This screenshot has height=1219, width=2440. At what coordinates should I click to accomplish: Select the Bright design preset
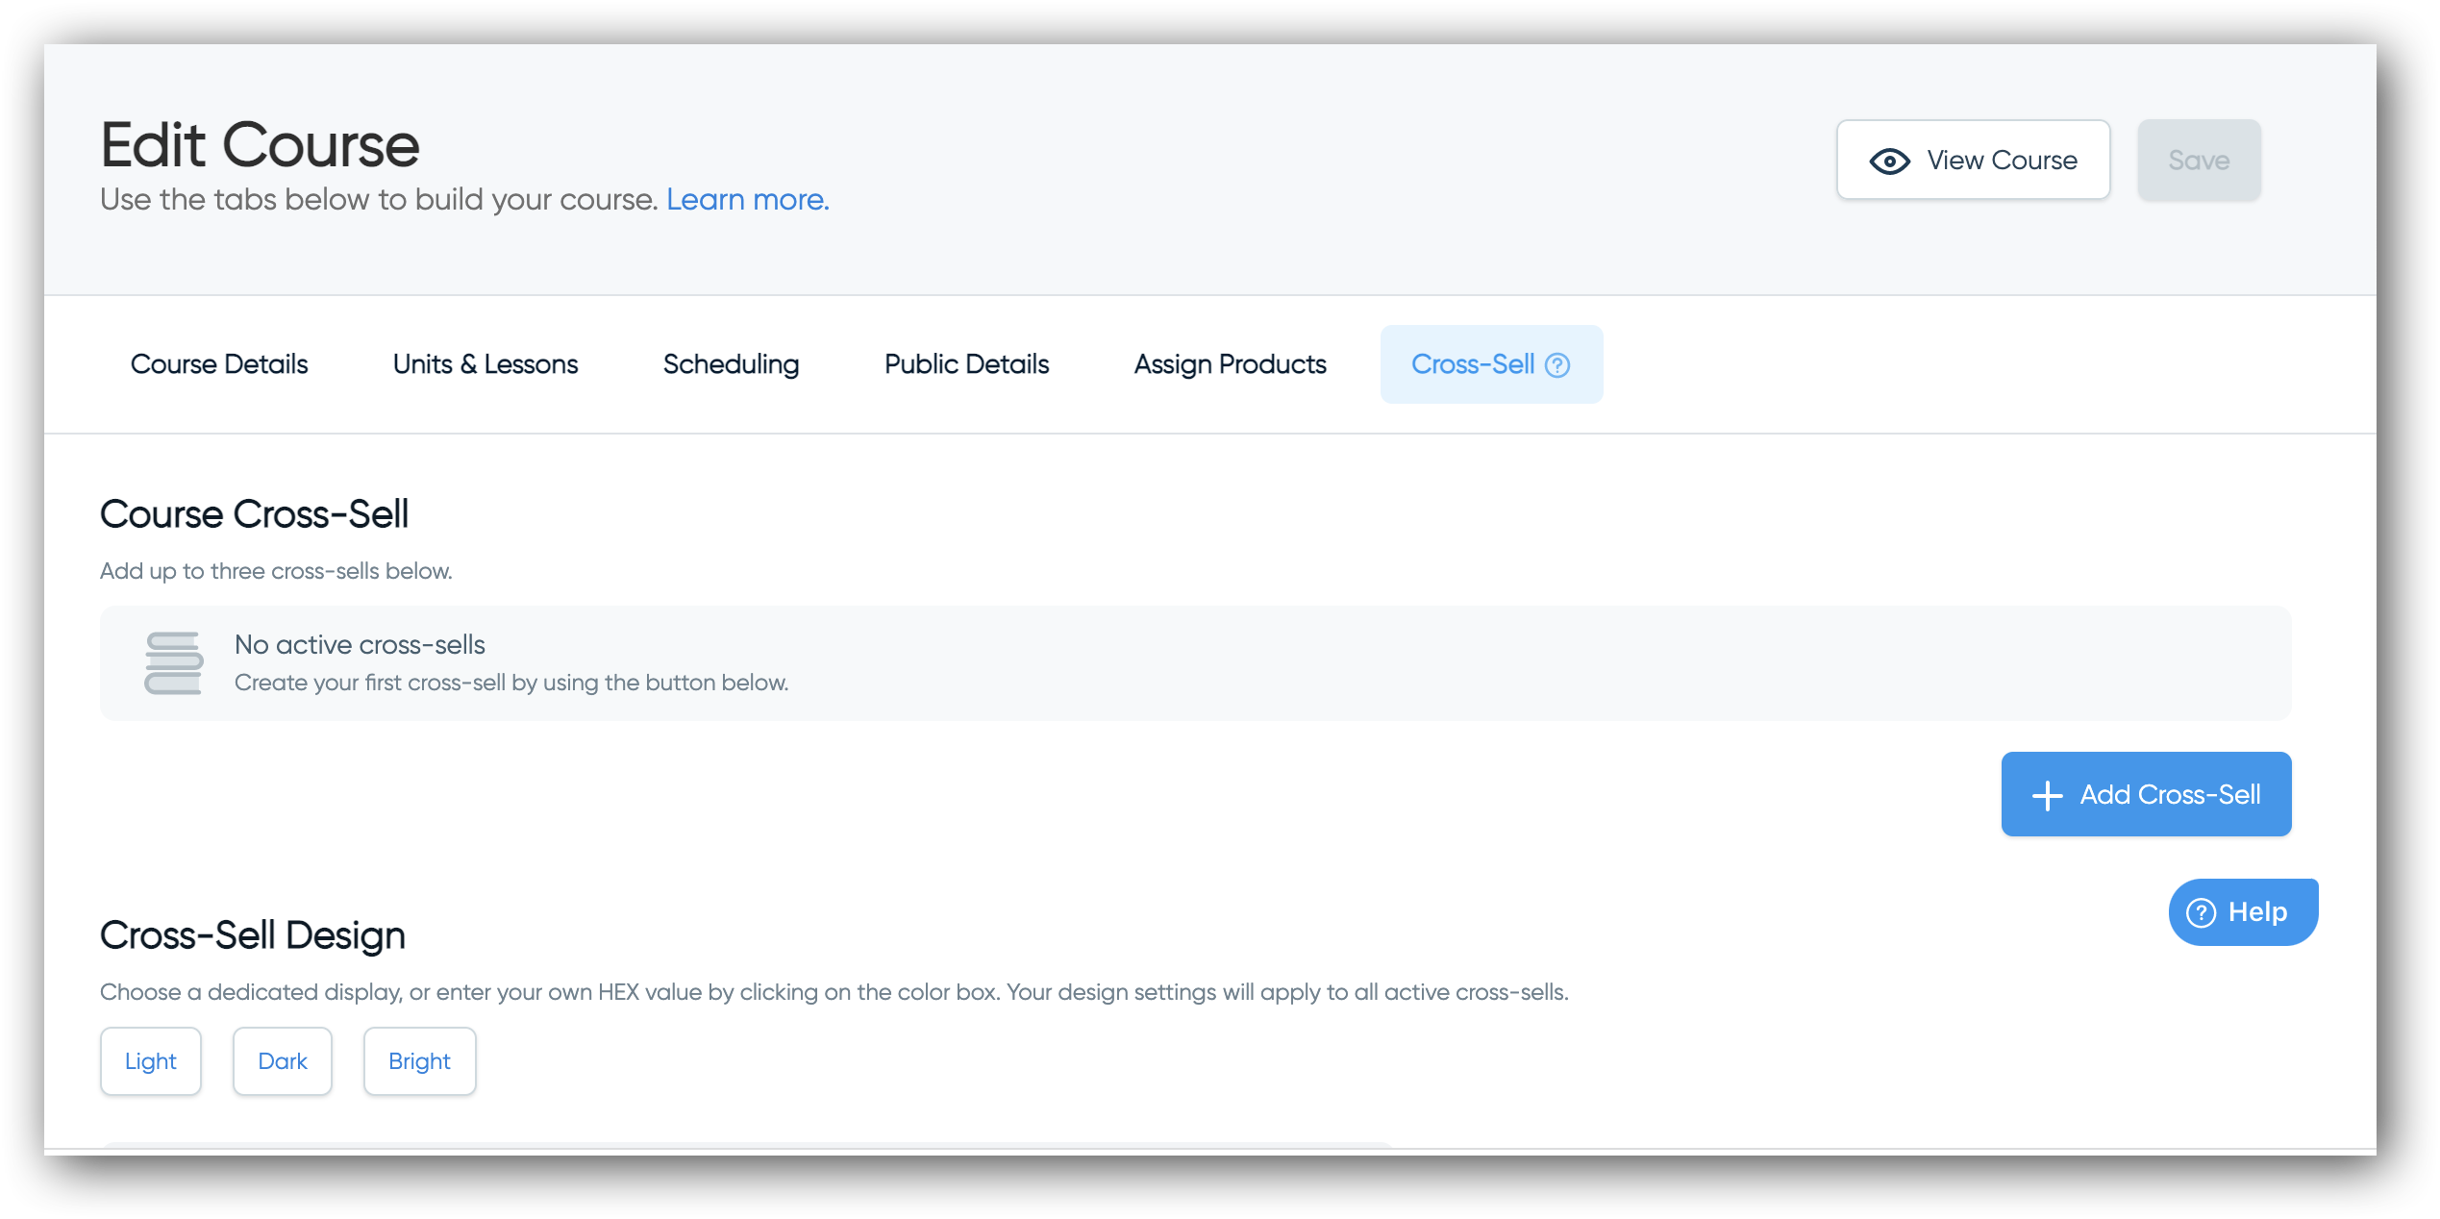(419, 1061)
